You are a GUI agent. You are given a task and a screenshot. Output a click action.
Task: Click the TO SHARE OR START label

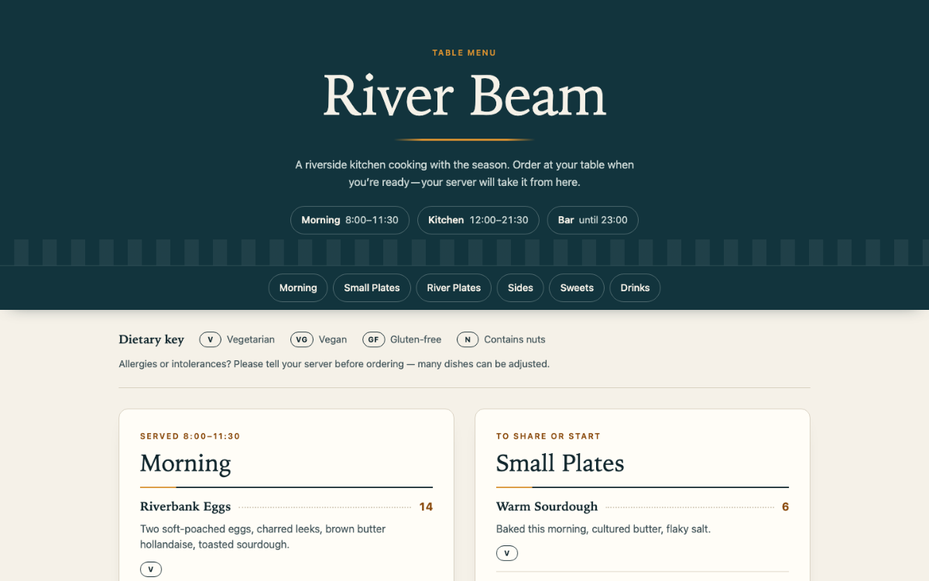click(549, 436)
